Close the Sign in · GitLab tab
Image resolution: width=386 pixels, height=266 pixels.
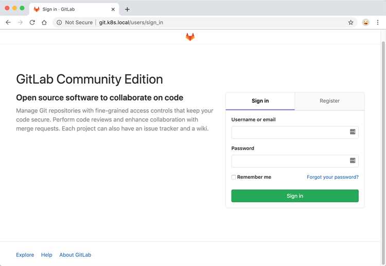click(113, 9)
